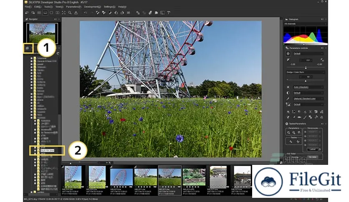Toggle the triangle warning display icon
Viewport: 349px width, 202px height.
[76, 13]
